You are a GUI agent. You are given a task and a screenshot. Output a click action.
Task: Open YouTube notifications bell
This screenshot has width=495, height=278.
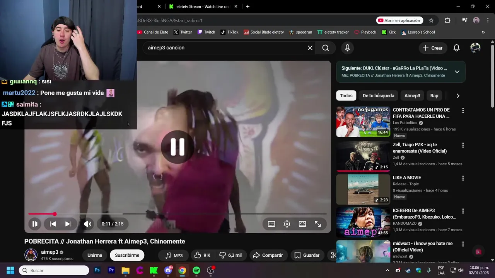click(456, 48)
